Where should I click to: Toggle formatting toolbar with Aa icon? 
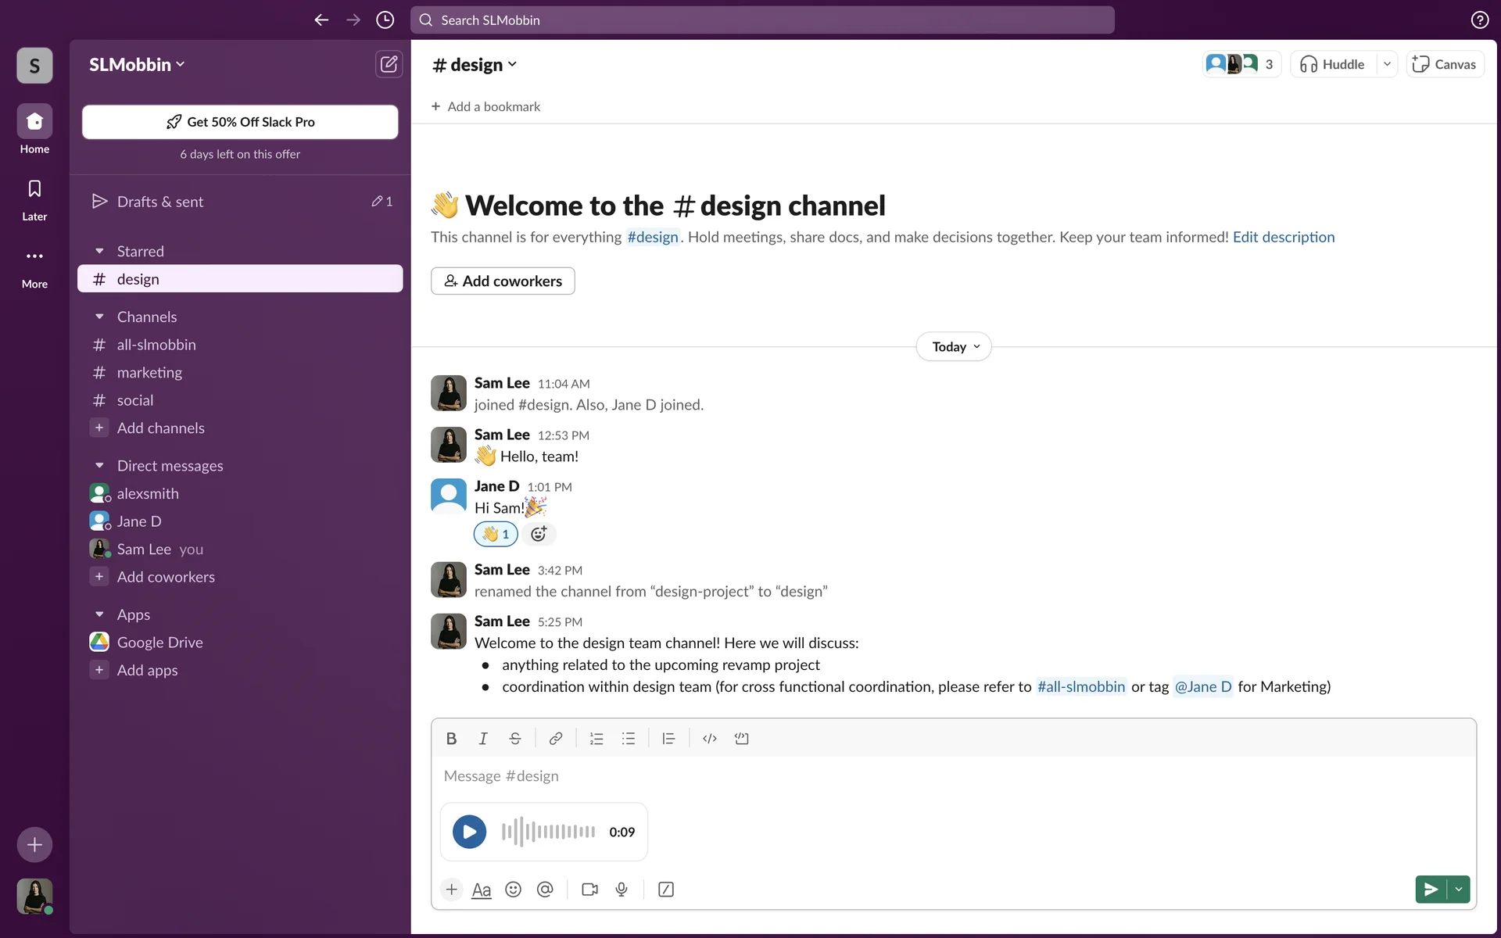(482, 890)
